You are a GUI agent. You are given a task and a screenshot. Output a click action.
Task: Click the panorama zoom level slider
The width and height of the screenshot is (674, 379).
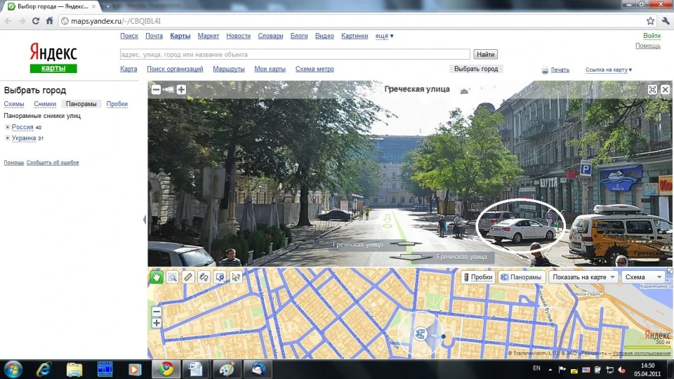(168, 89)
